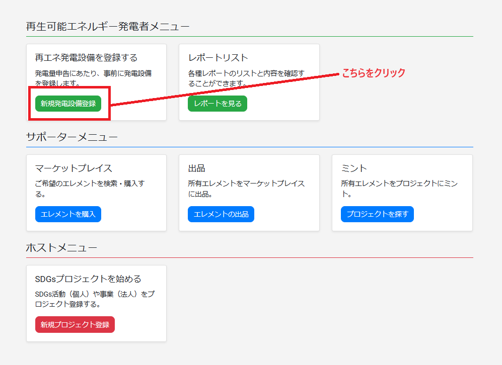502x365 pixels.
Task: Click the button highlighted by the red box
Action: tap(68, 103)
